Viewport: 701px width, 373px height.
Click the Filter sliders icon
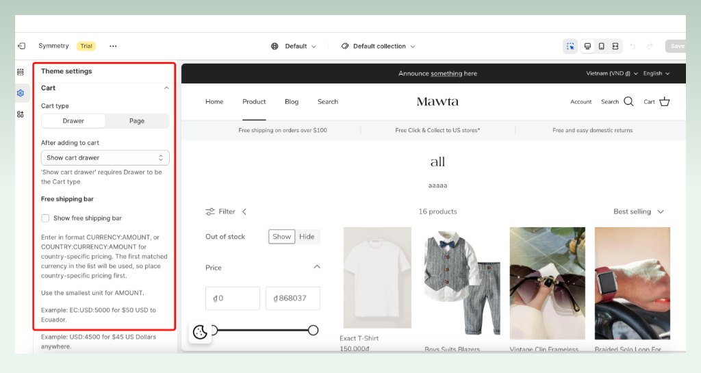(x=209, y=211)
